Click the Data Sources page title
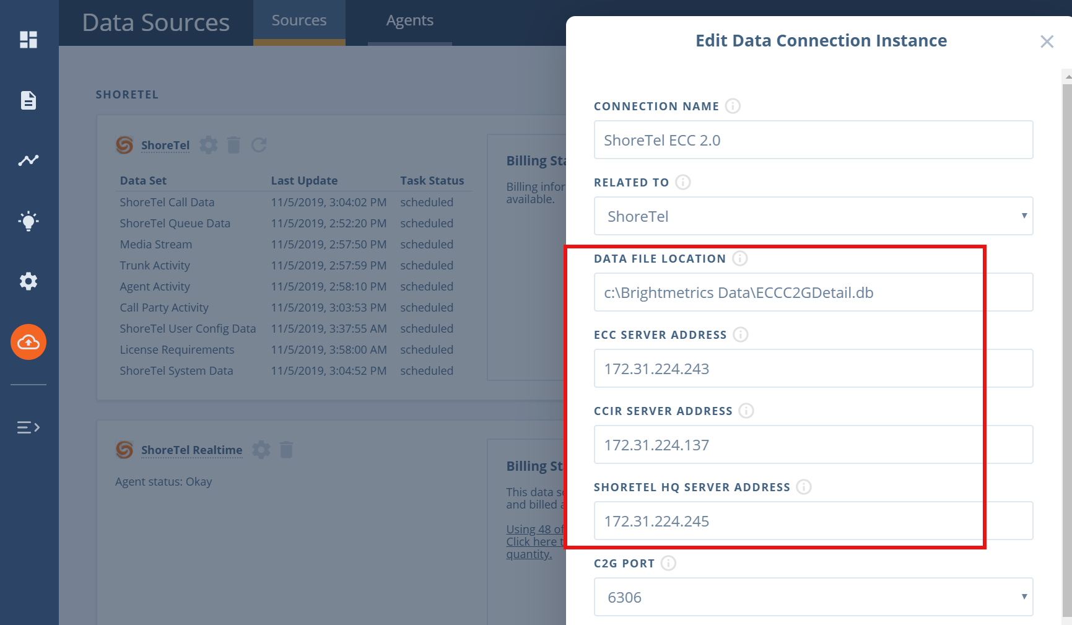The image size is (1072, 625). tap(156, 22)
